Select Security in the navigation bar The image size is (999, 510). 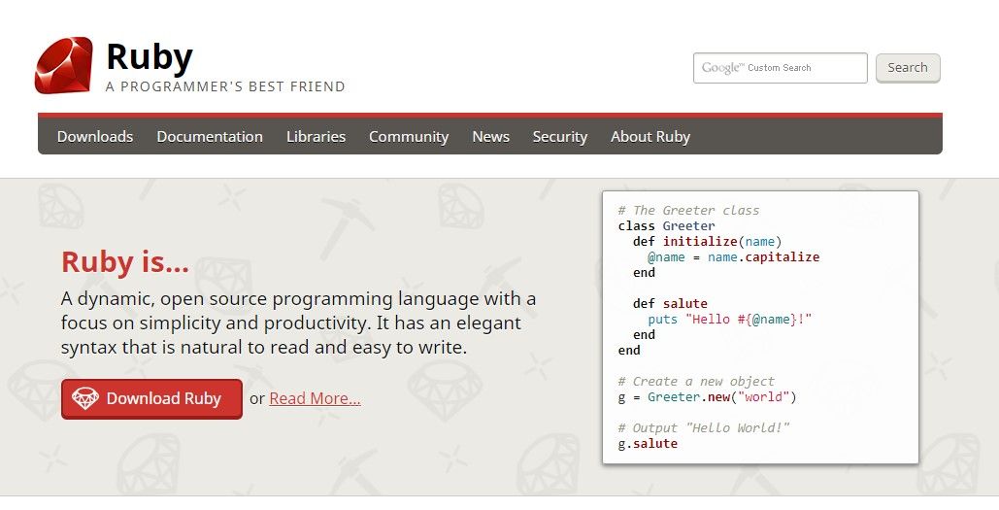pyautogui.click(x=560, y=136)
